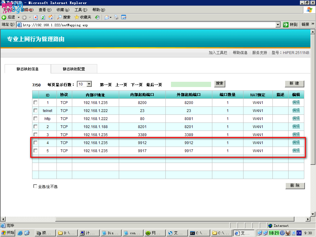Viewport: 316px width, 237px height.
Task: Click the address bar URL field
Action: (x=146, y=25)
